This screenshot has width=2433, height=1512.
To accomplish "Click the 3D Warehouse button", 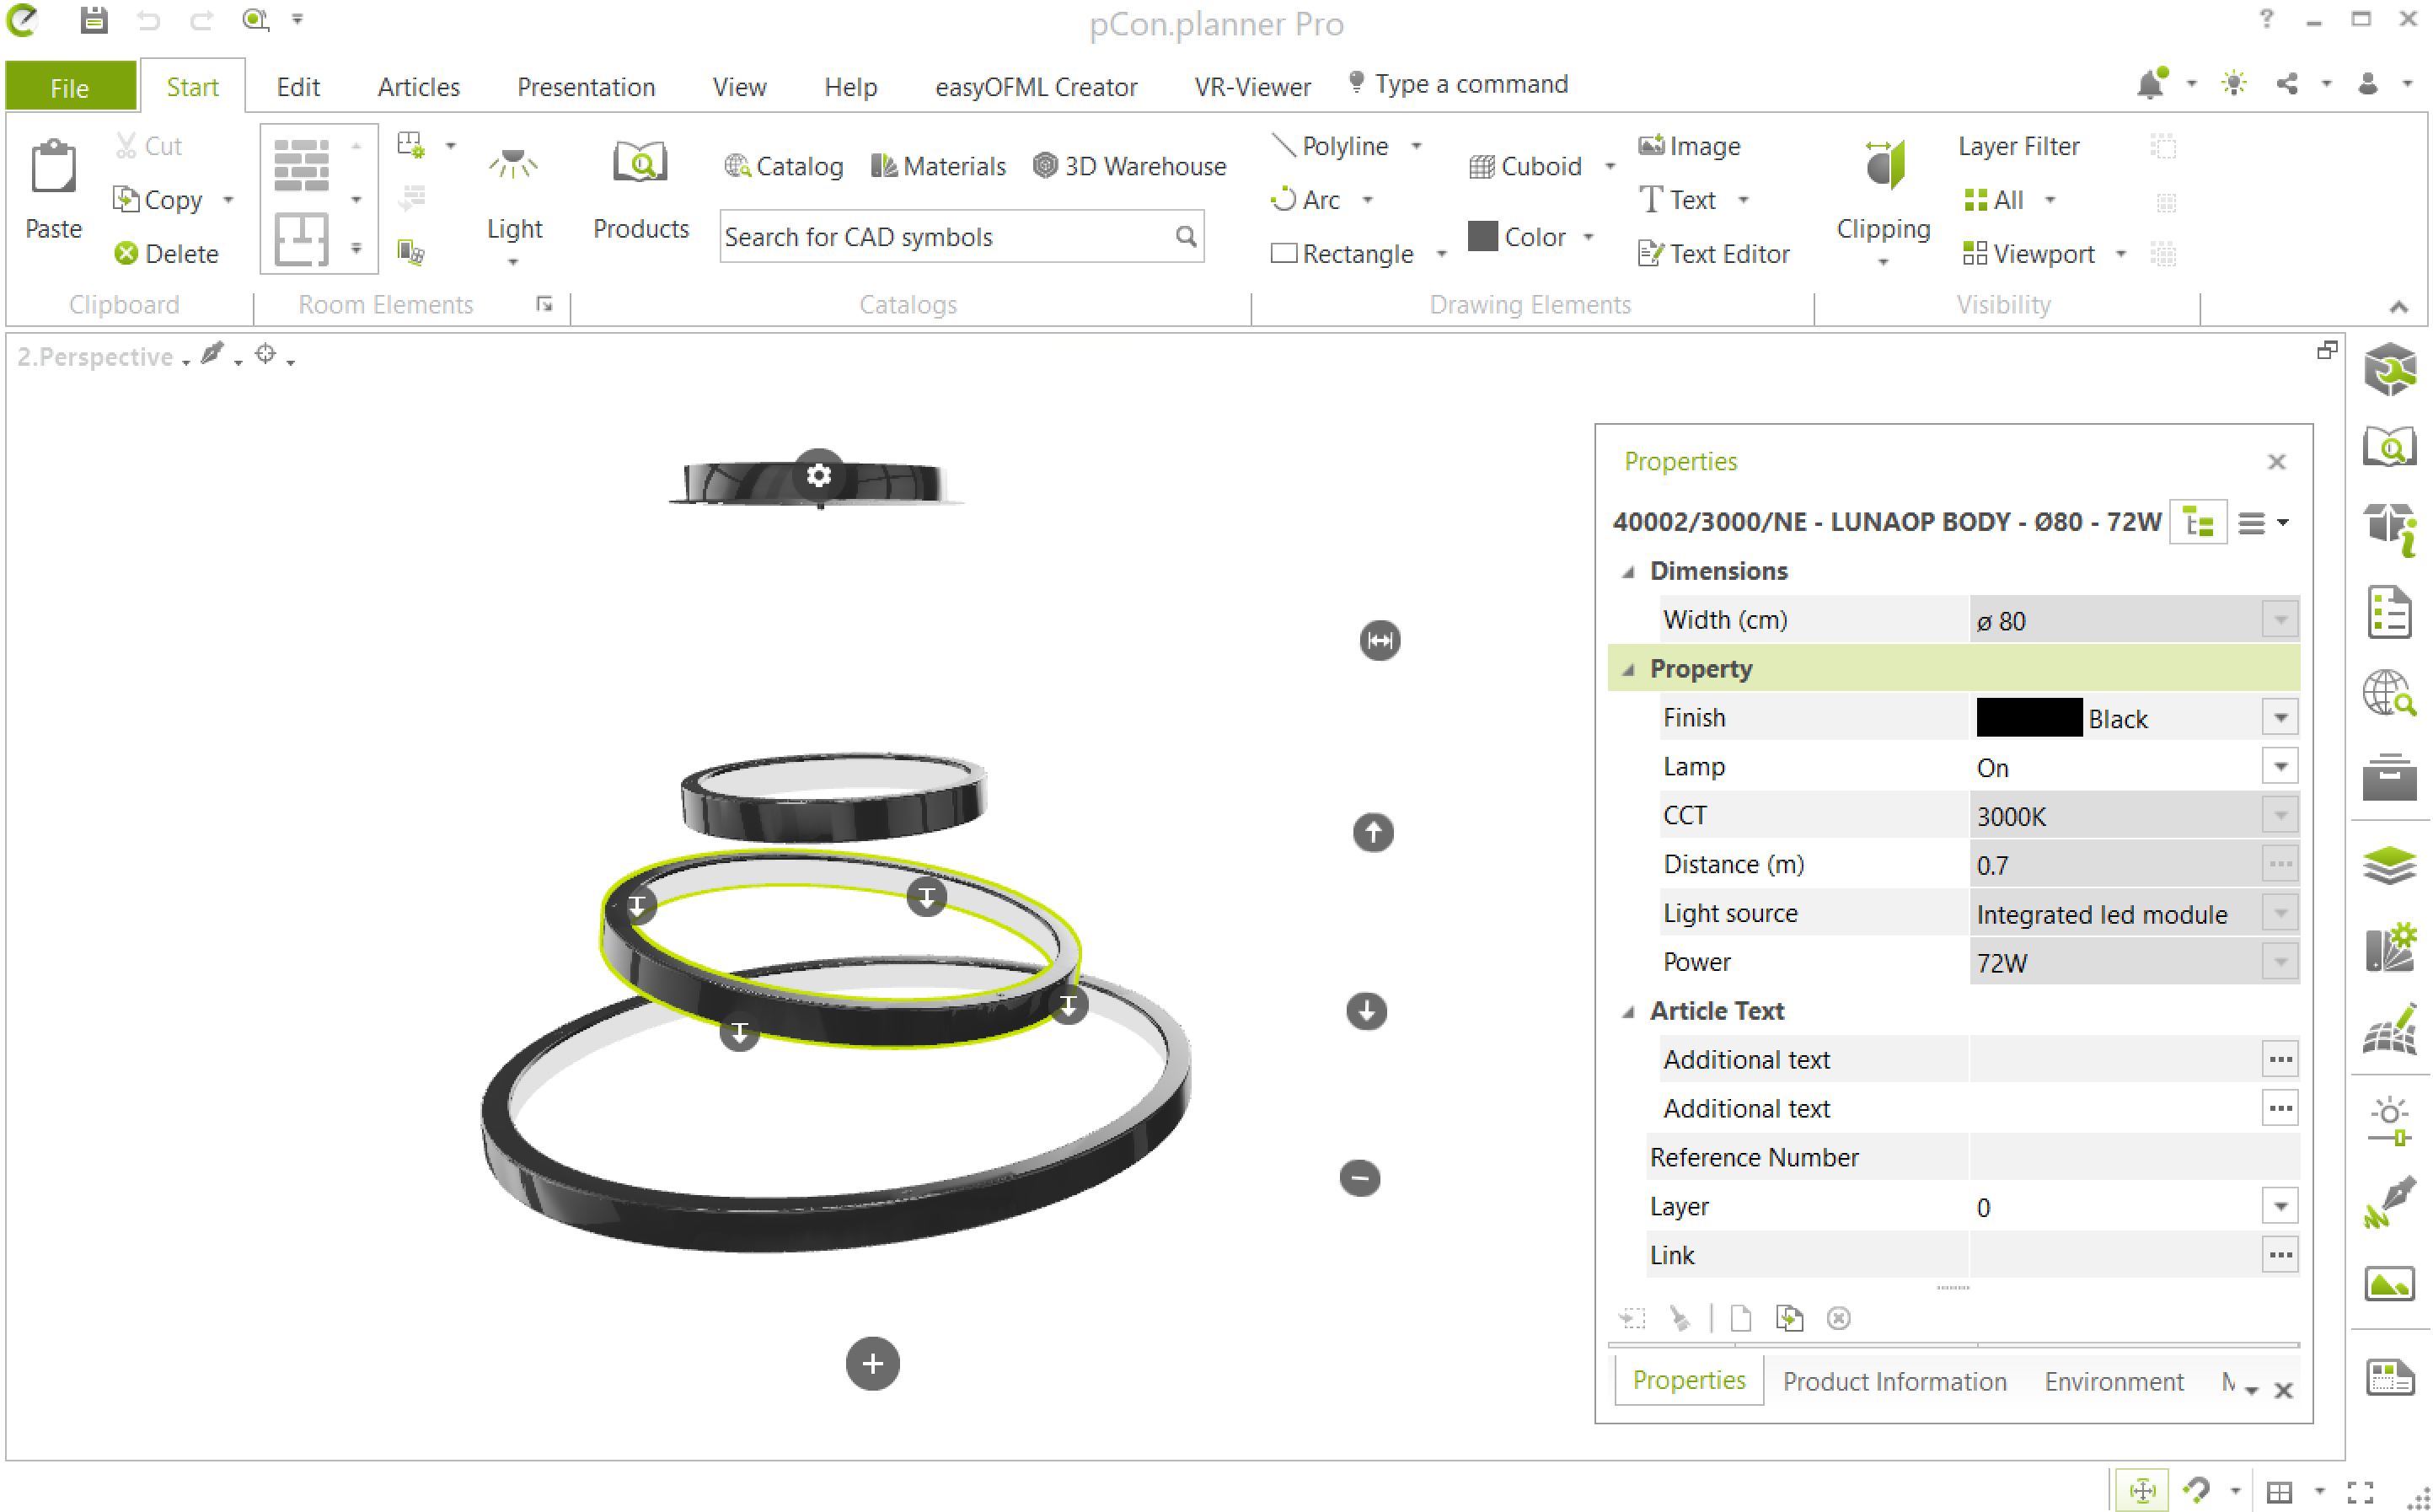I will 1130,166.
